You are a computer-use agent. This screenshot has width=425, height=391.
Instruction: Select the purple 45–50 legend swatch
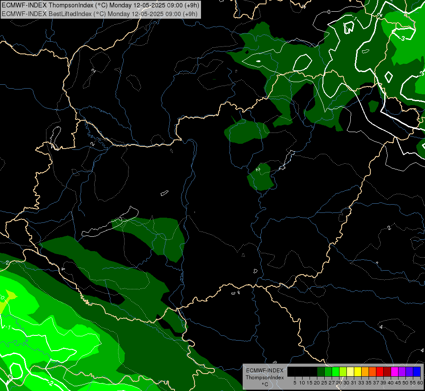point(402,371)
